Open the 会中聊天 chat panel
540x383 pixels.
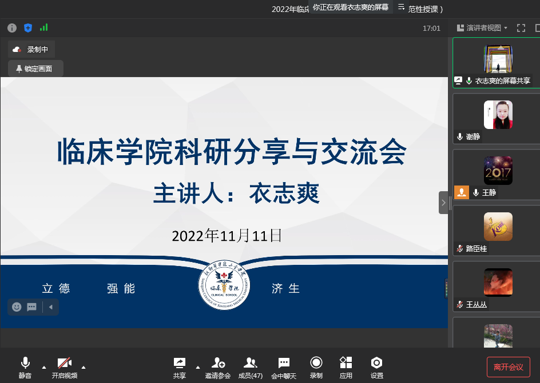pyautogui.click(x=284, y=366)
